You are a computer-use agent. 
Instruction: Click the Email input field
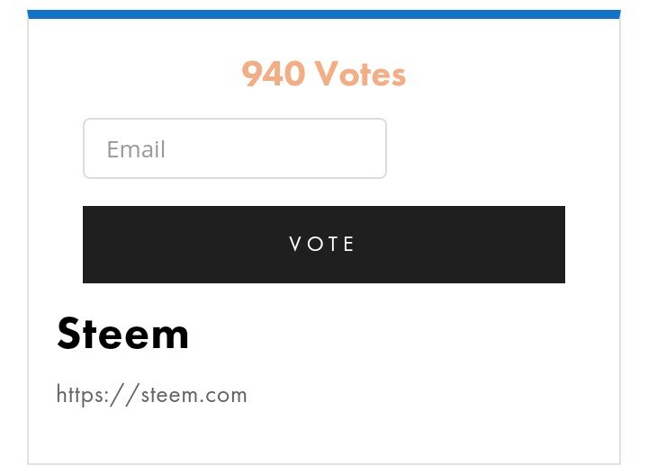pyautogui.click(x=234, y=148)
